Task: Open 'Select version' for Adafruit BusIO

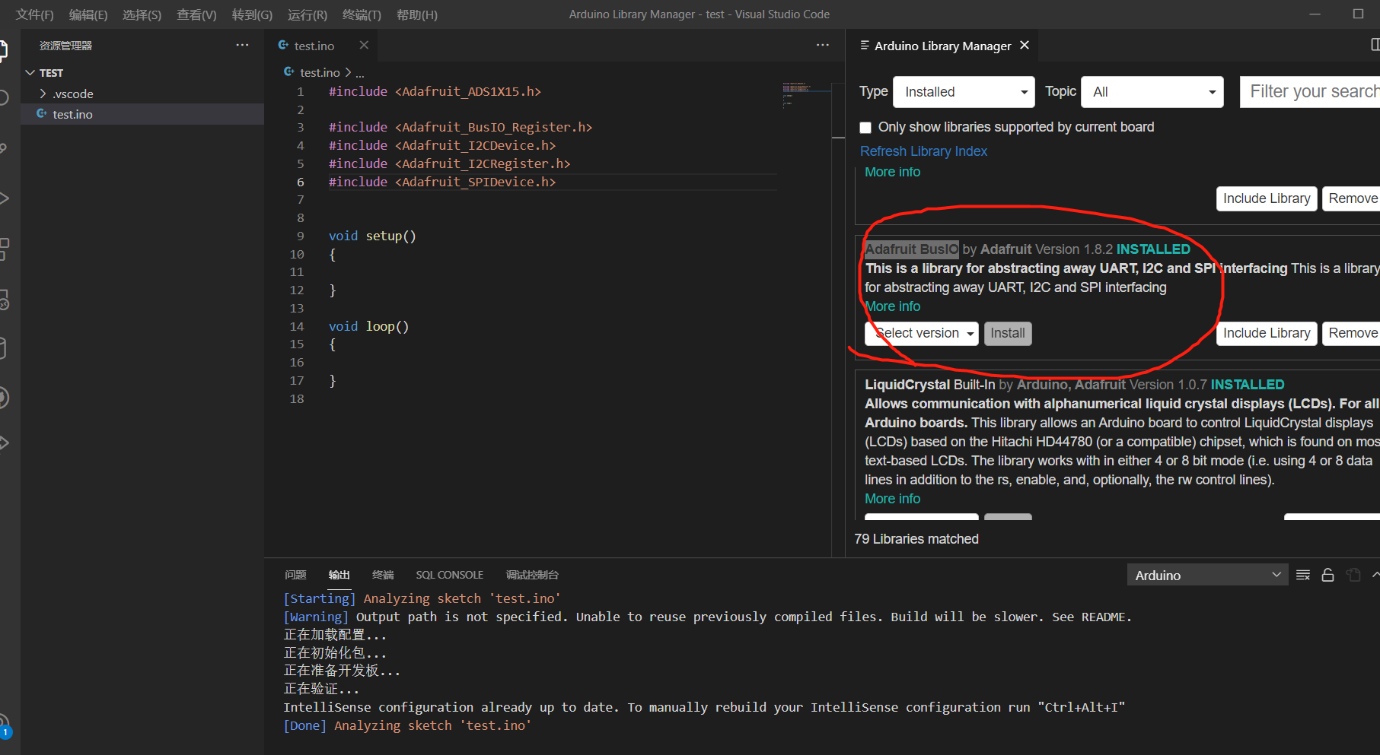Action: [921, 333]
